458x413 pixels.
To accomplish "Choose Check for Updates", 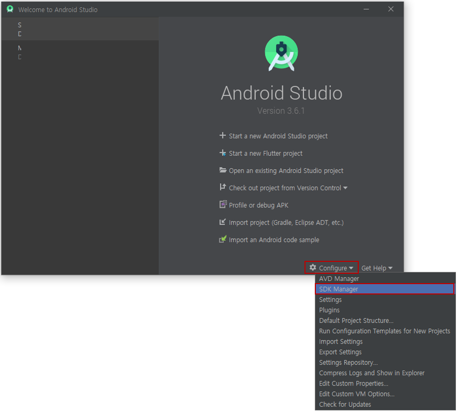I will pos(386,405).
